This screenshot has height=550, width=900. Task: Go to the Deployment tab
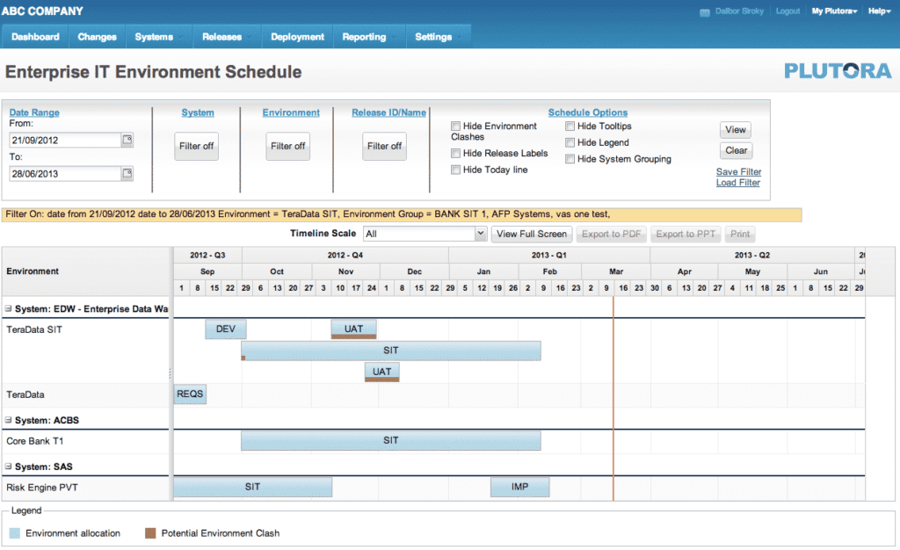click(x=297, y=37)
